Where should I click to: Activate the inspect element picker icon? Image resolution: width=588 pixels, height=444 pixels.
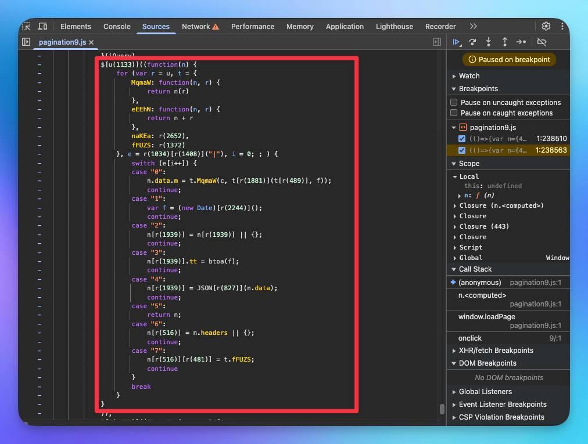point(27,27)
